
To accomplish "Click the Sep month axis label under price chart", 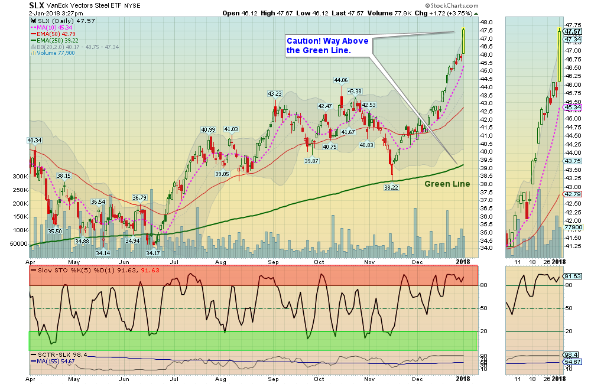I will [x=273, y=262].
